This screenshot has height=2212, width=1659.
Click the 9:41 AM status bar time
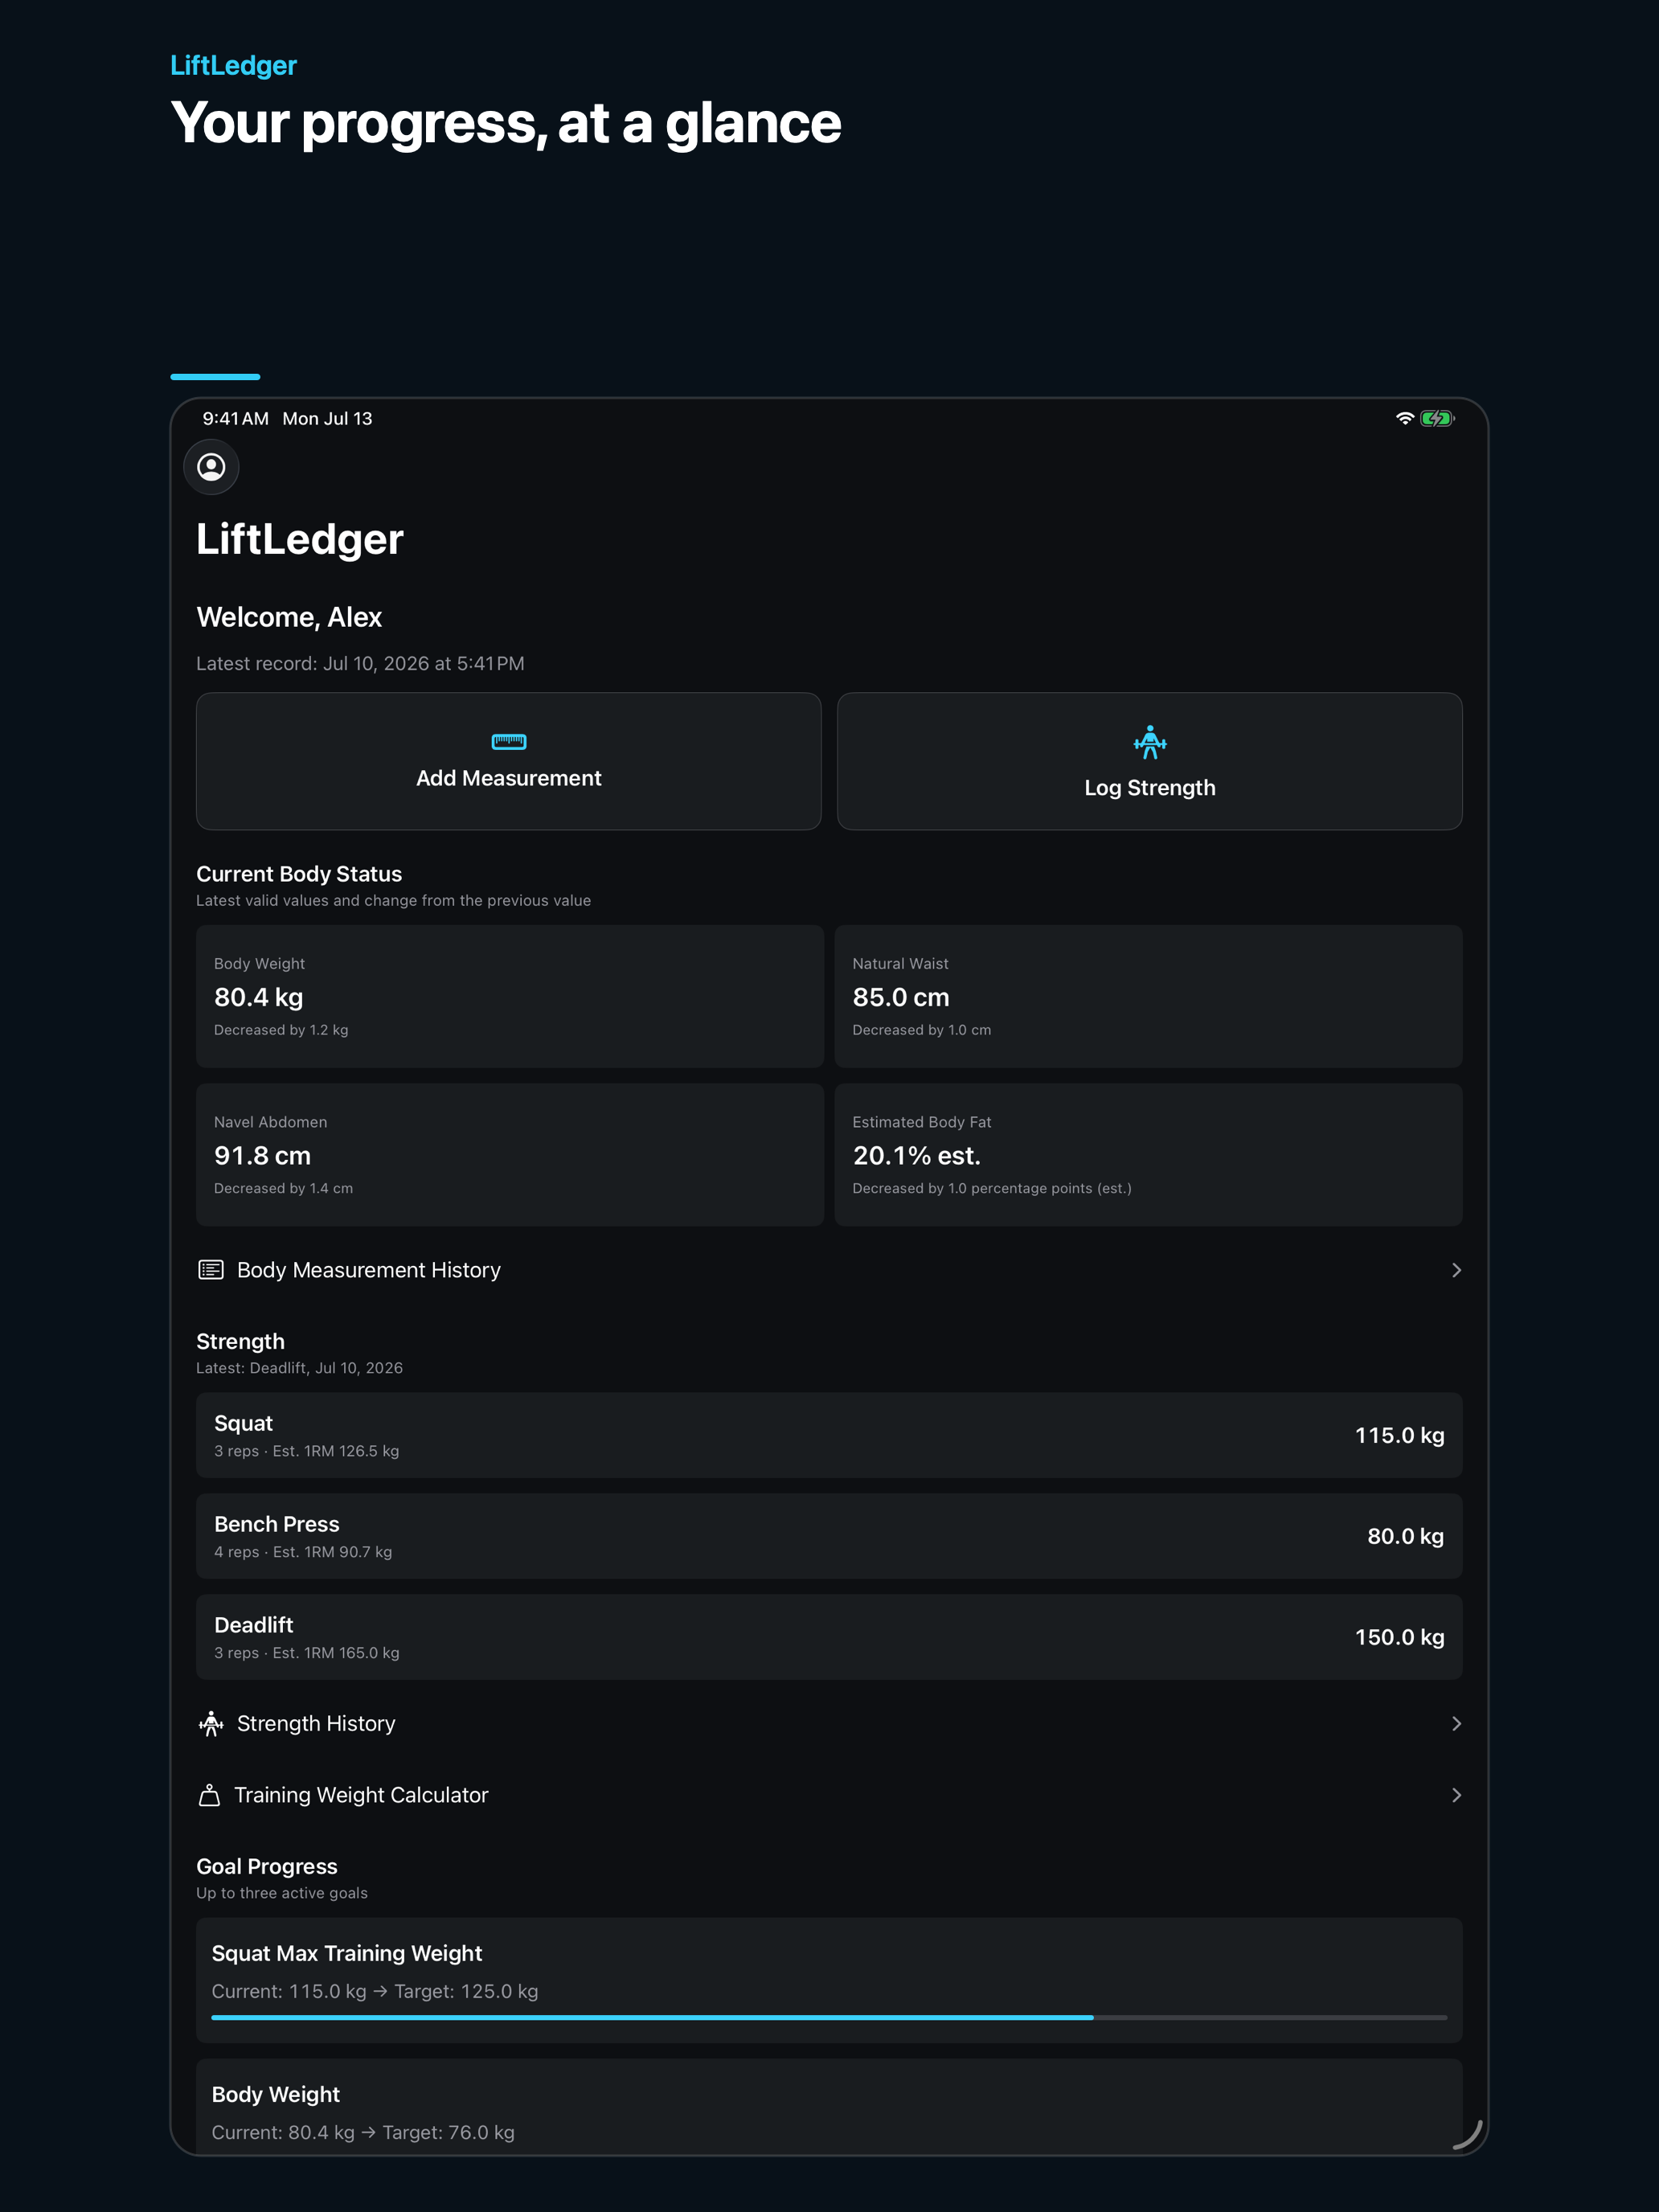click(235, 418)
